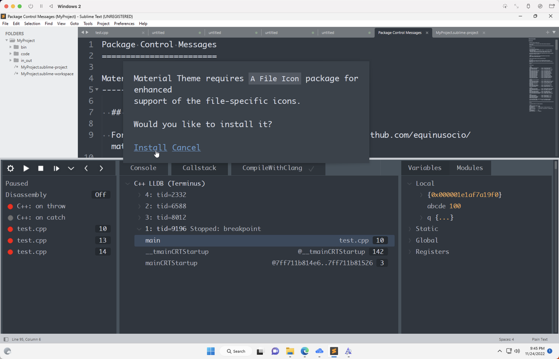Resume debugging with the play icon
The image size is (559, 359).
coord(26,168)
